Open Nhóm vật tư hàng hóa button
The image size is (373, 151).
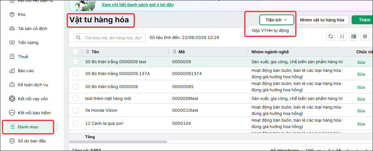point(322,20)
